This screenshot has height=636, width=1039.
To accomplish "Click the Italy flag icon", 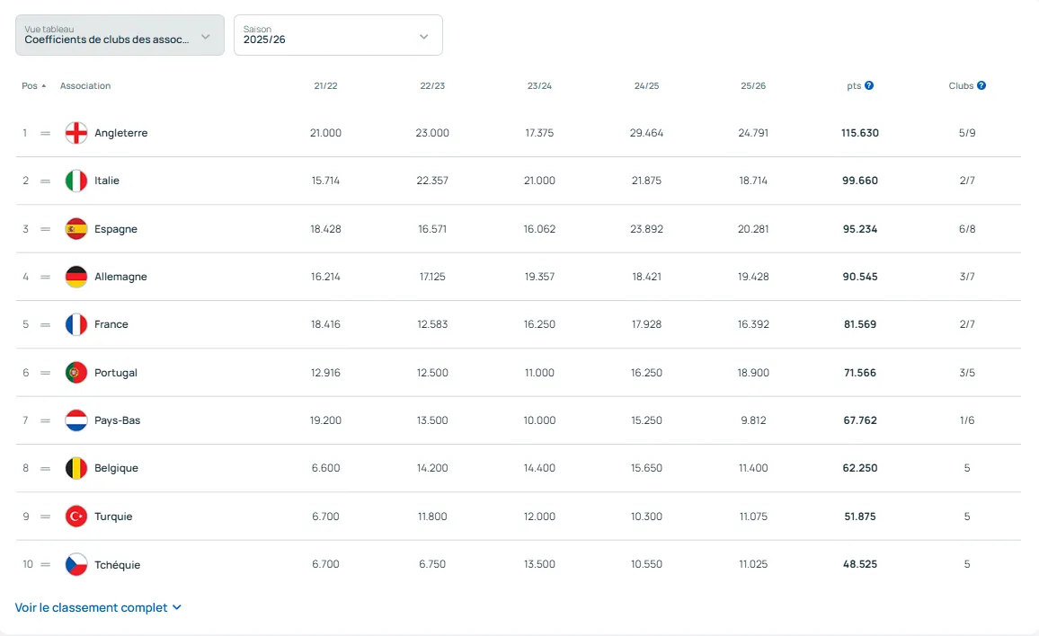I will pyautogui.click(x=76, y=181).
